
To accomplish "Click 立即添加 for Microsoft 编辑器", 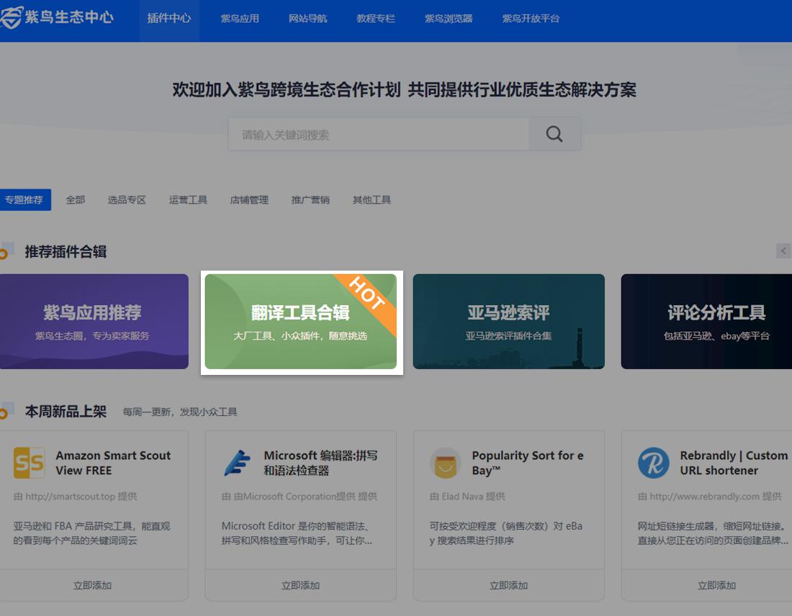I will (x=300, y=585).
